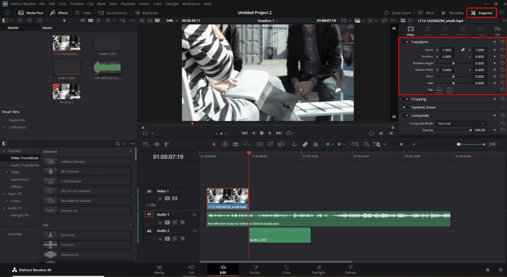Screen dimensions: 507x277
Task: Play in reverse in viewer
Action: pos(253,133)
